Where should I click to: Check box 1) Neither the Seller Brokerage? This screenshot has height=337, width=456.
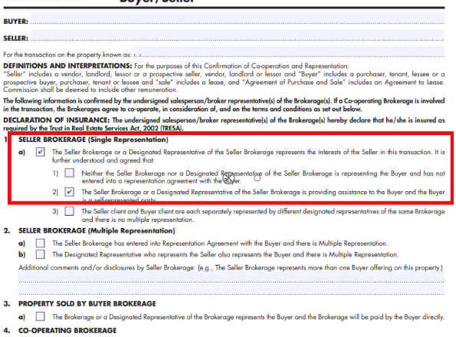click(x=69, y=173)
